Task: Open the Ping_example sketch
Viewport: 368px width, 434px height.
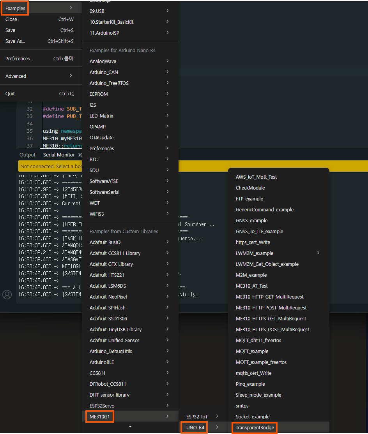Action: 278,384
